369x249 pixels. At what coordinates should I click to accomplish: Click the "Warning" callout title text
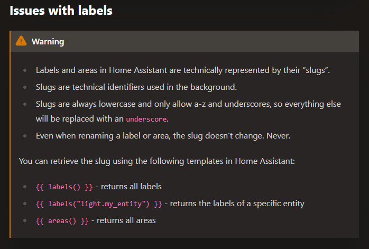point(48,41)
